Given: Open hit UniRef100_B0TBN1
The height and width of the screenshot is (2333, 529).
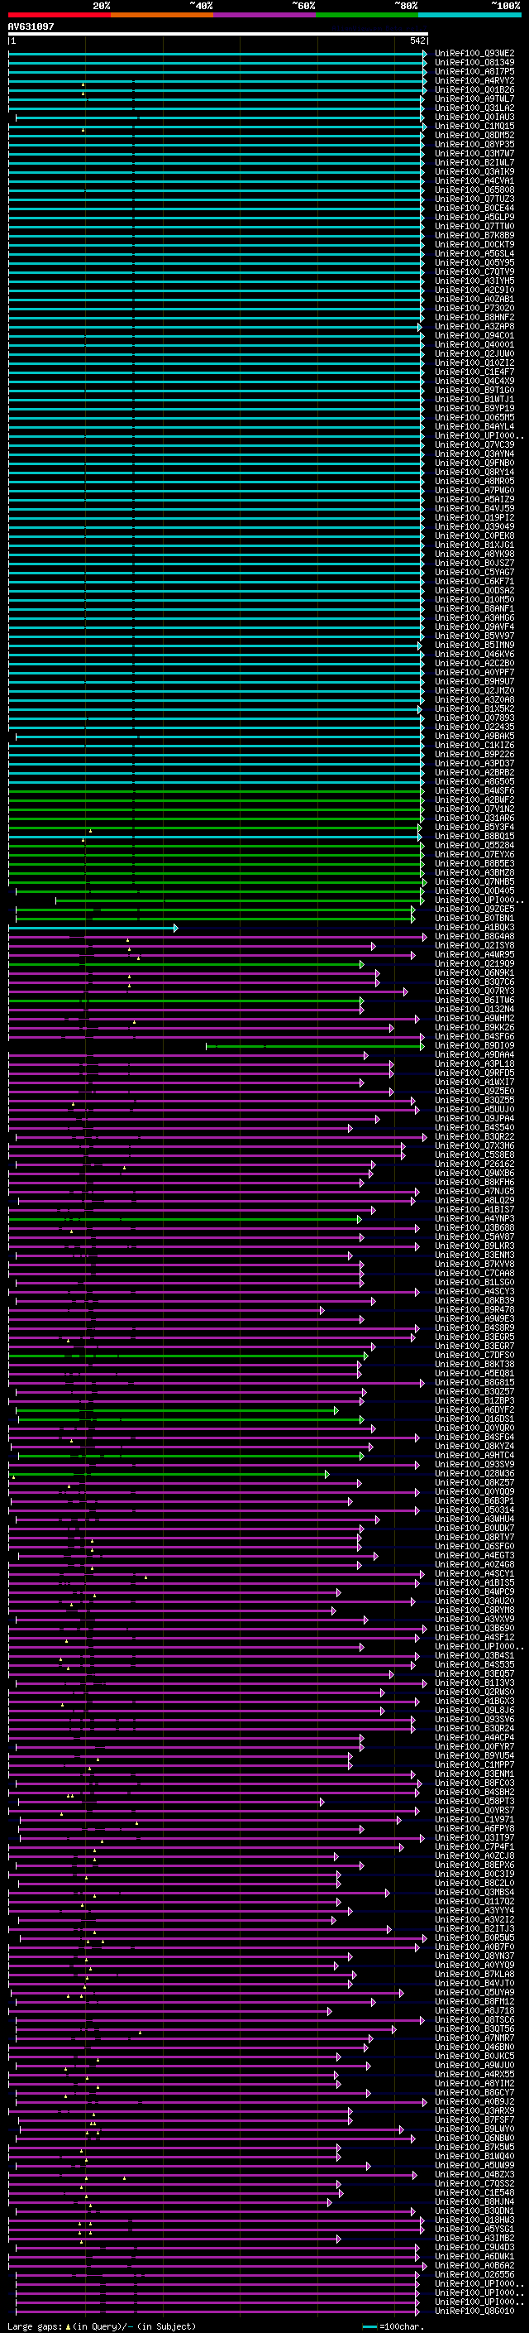Looking at the screenshot, I should tap(474, 918).
